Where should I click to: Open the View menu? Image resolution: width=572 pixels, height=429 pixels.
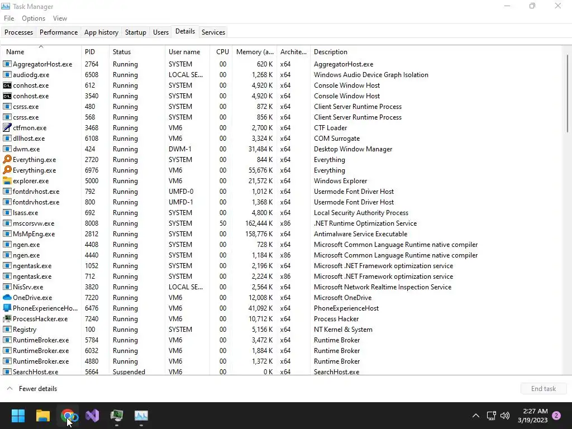pos(60,18)
